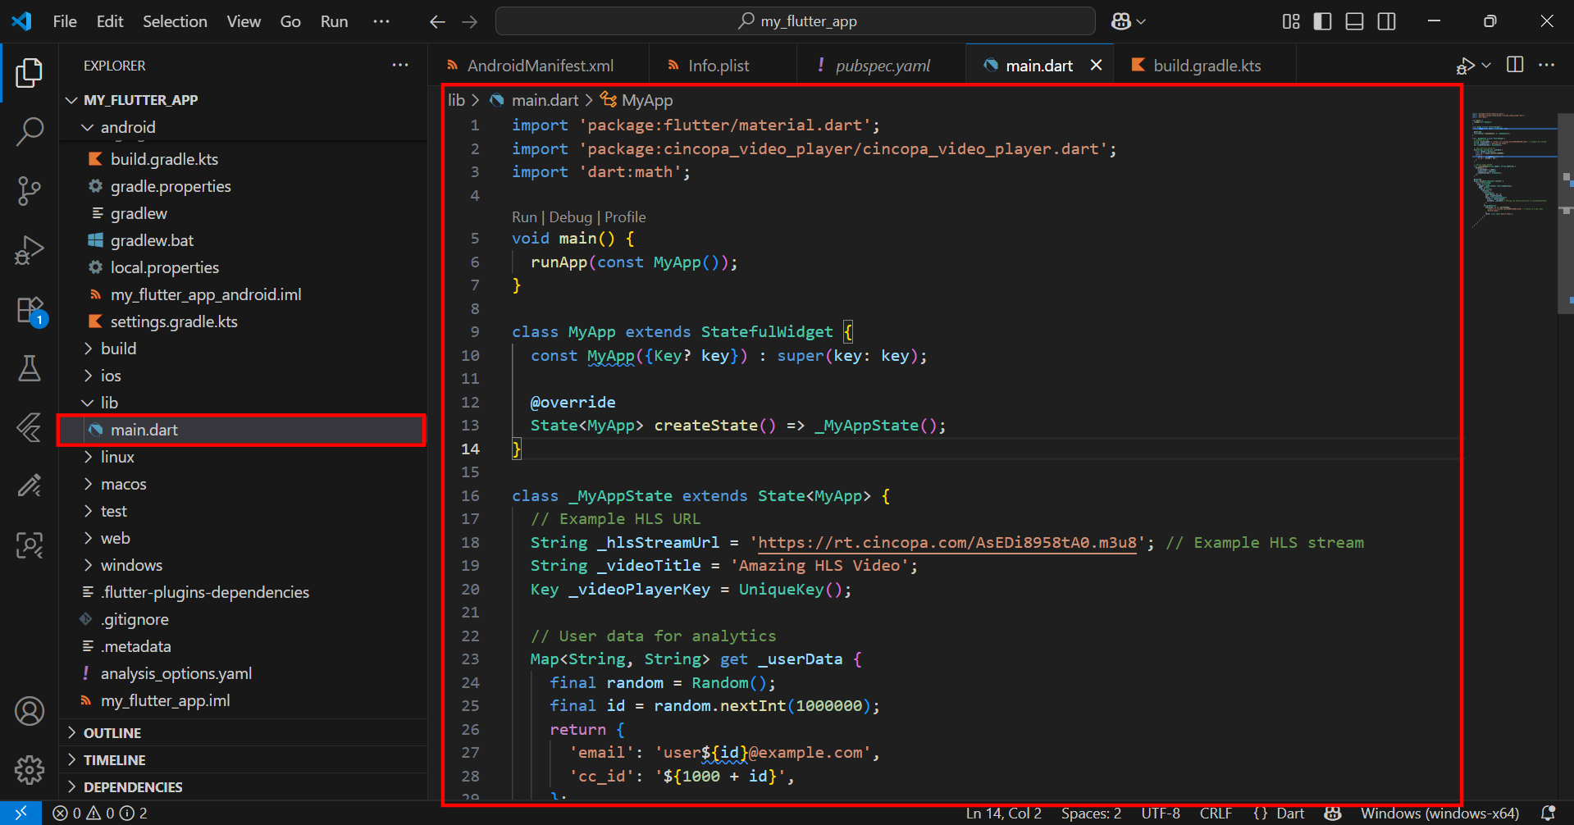This screenshot has height=825, width=1574.
Task: Click the Copilot status bar icon
Action: click(1333, 813)
